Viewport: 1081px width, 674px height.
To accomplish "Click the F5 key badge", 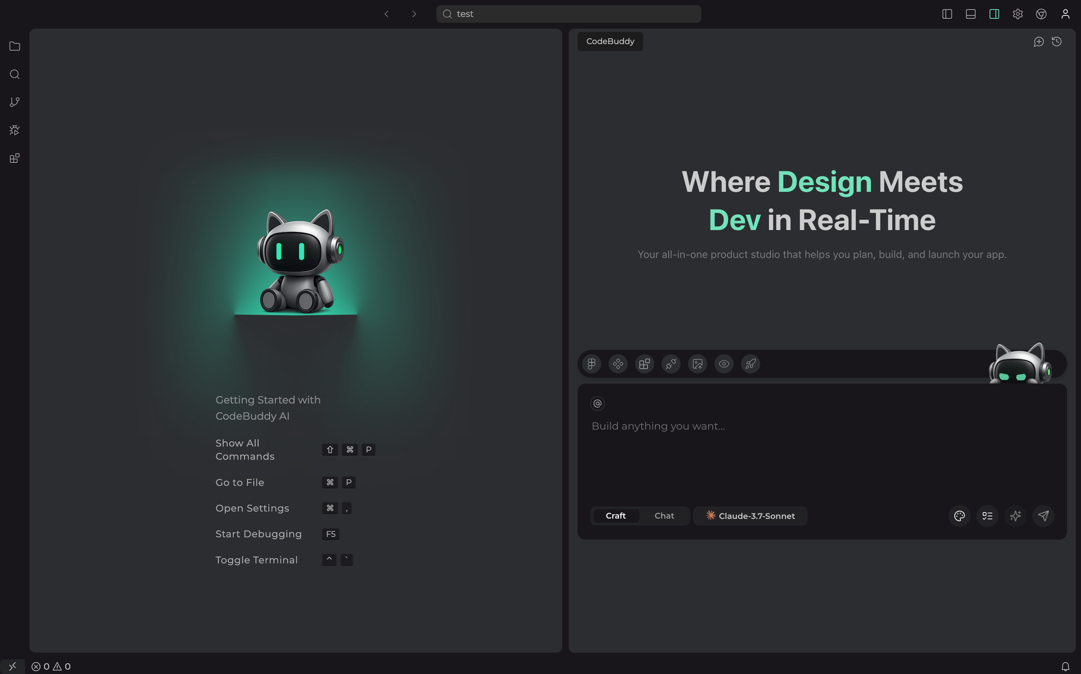I will coord(331,534).
